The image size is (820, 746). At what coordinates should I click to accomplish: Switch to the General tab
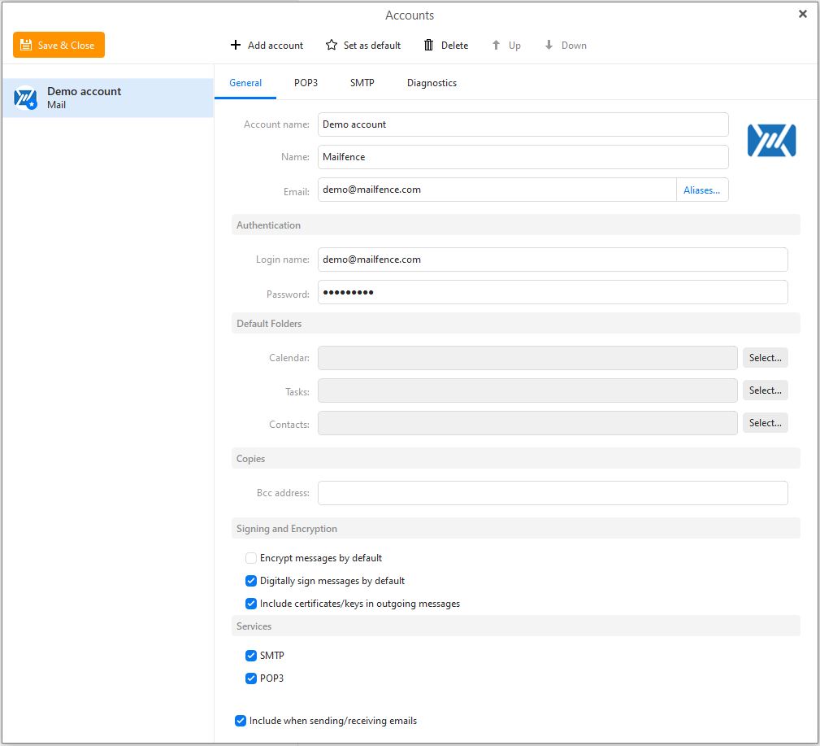pyautogui.click(x=245, y=83)
